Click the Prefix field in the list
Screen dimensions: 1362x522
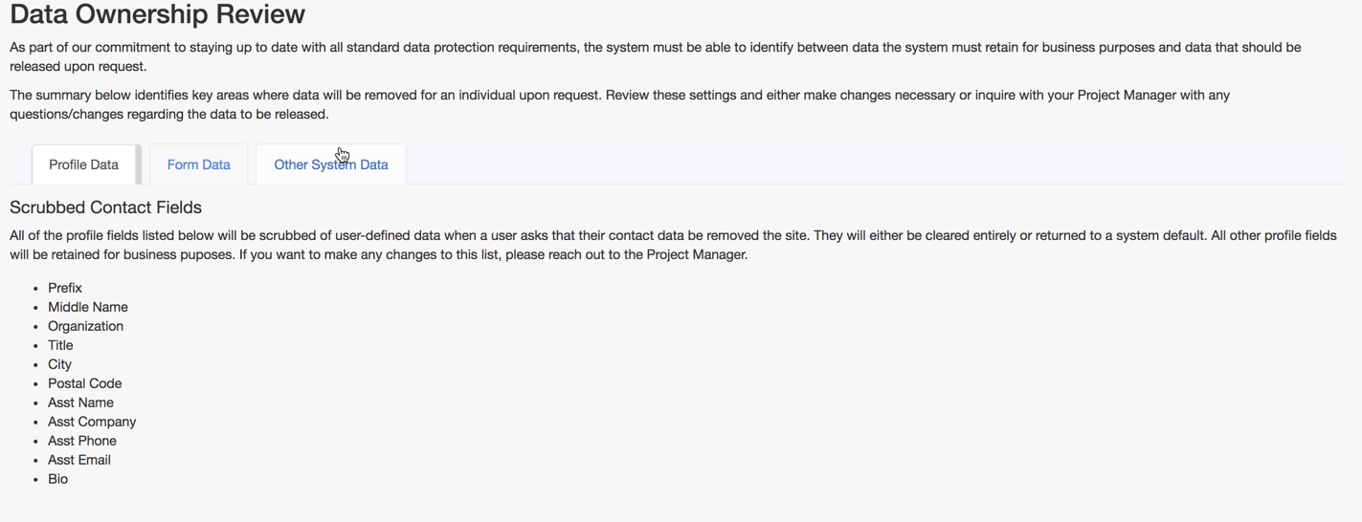[65, 288]
